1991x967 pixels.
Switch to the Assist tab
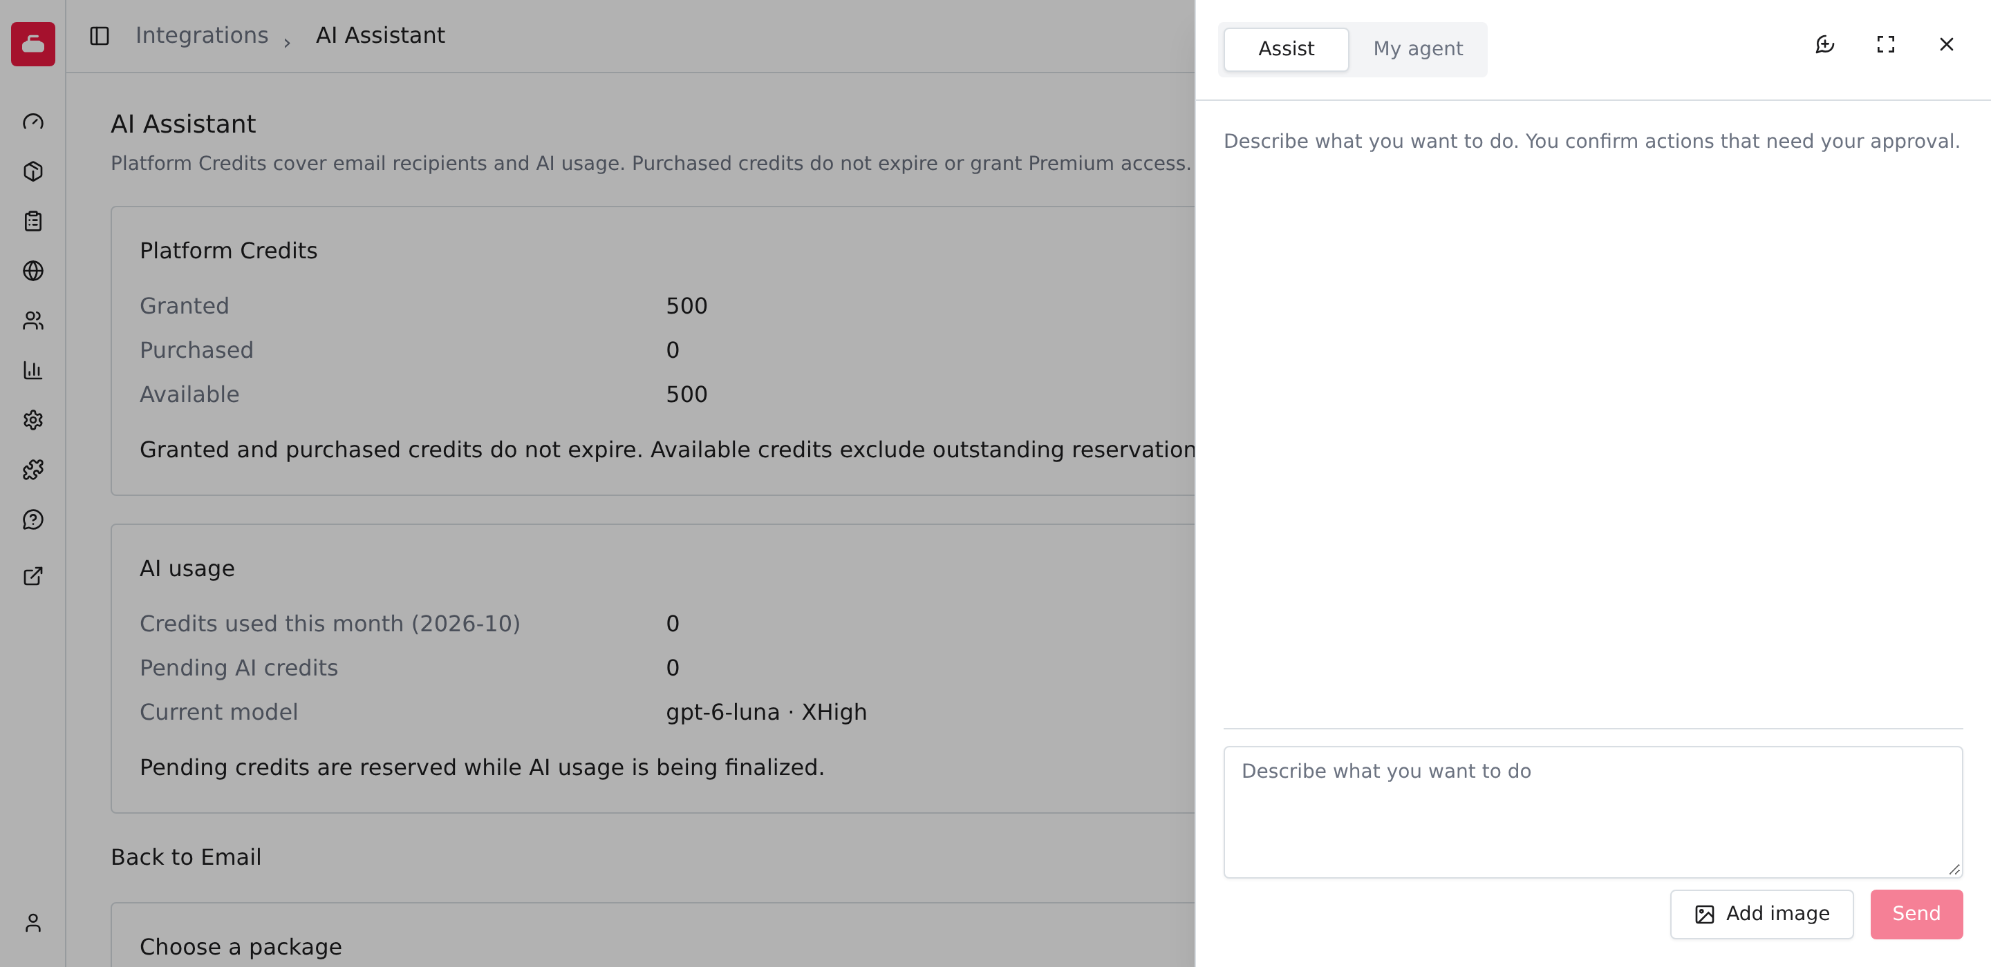tap(1286, 48)
